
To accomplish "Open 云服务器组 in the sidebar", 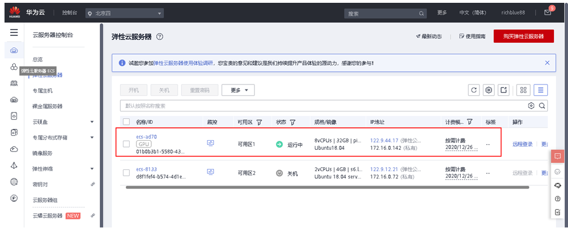I will pyautogui.click(x=45, y=200).
